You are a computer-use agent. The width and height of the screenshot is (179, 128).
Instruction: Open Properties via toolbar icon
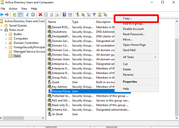[46, 15]
